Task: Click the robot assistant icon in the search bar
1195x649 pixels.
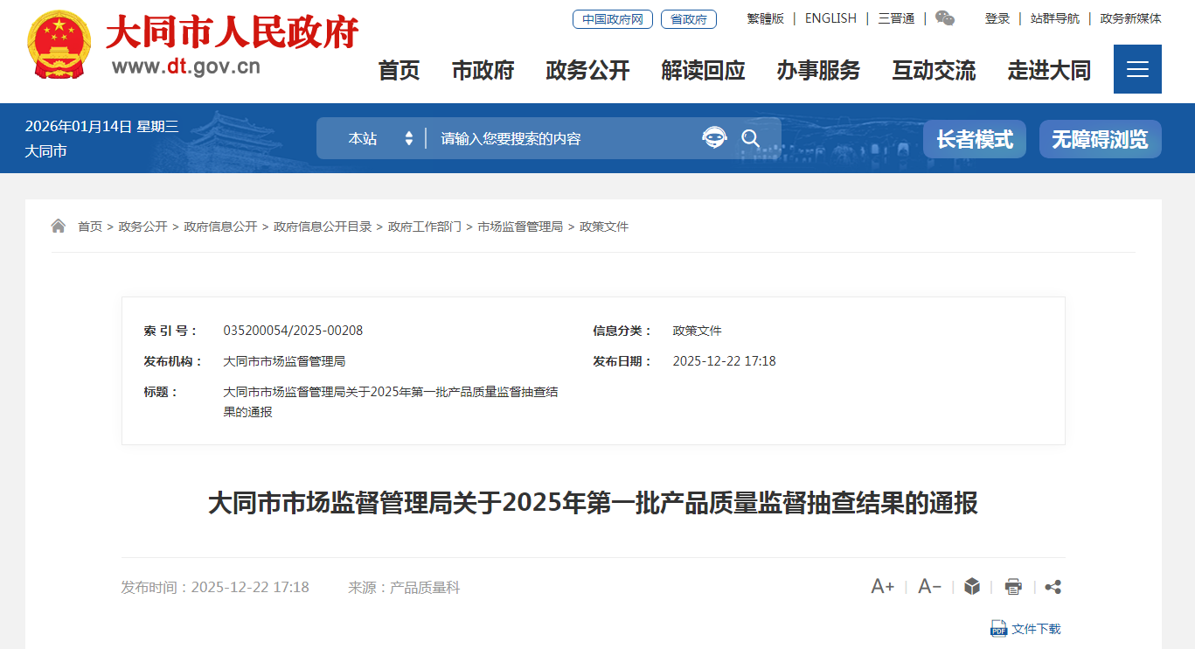Action: pos(714,138)
